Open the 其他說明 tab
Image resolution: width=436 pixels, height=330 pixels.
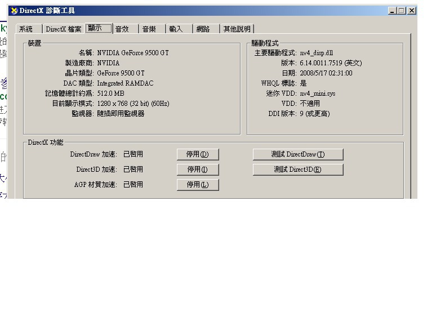(x=237, y=29)
